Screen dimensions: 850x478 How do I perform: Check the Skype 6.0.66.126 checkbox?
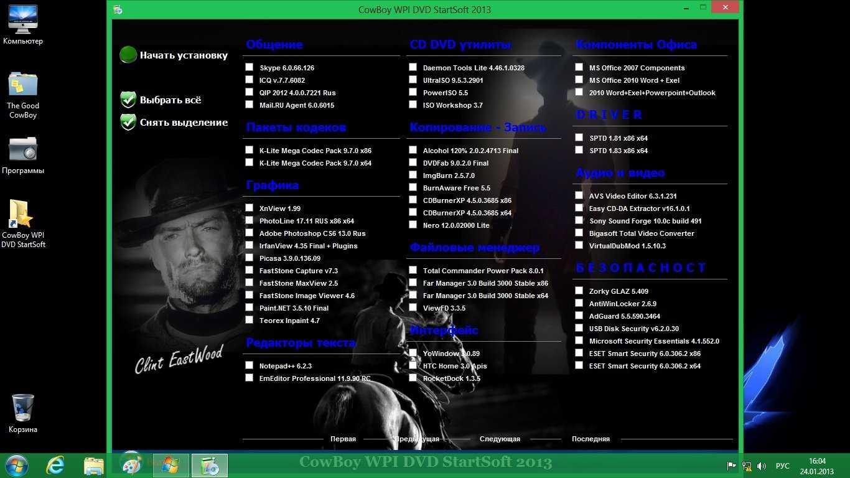[x=249, y=67]
